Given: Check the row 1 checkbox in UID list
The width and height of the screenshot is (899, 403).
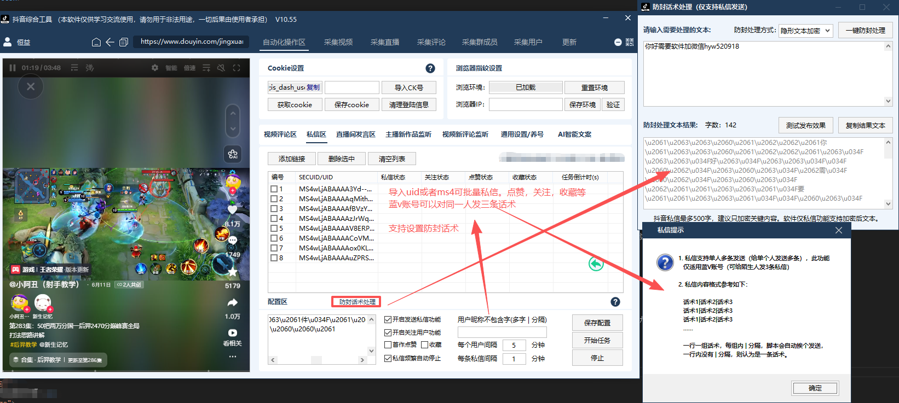Looking at the screenshot, I should (274, 189).
